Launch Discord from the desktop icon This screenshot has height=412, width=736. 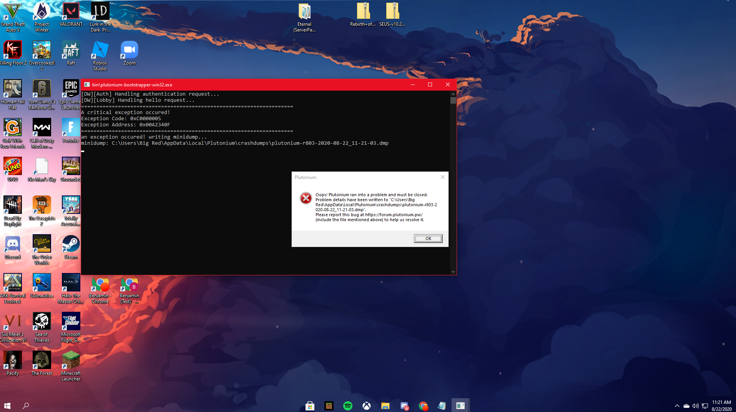[13, 247]
